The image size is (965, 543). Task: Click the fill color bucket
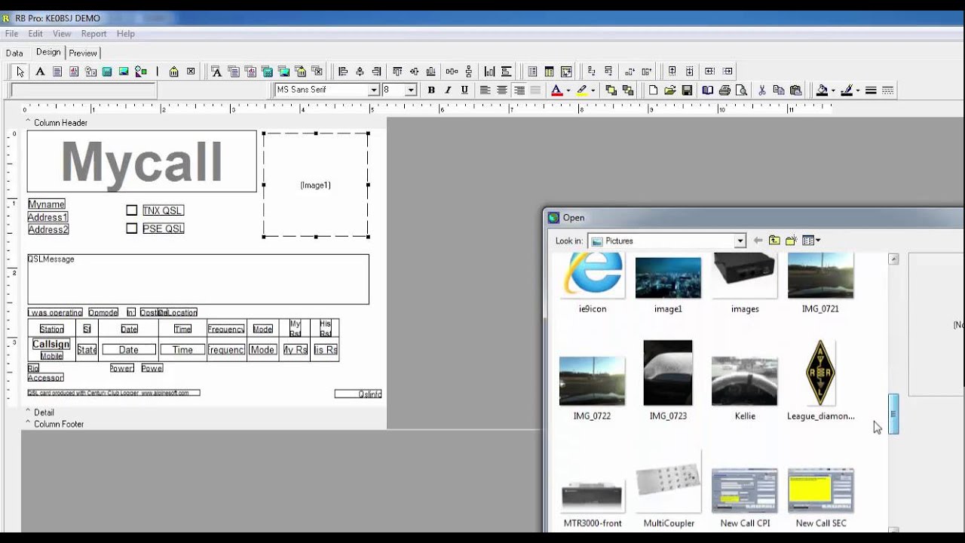[822, 90]
